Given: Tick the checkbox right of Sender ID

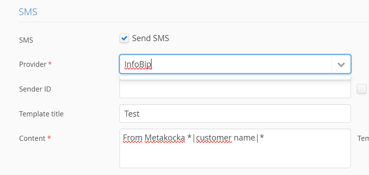Looking at the screenshot, I should coord(361,89).
